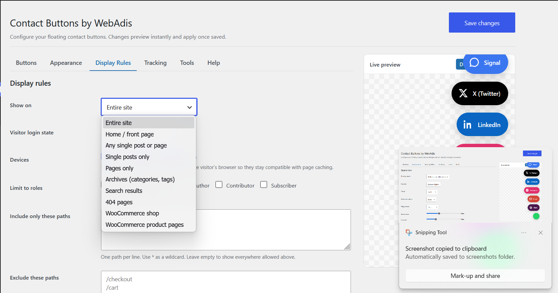Click the LinkedIn preview button label
The height and width of the screenshot is (293, 558).
[x=489, y=125]
